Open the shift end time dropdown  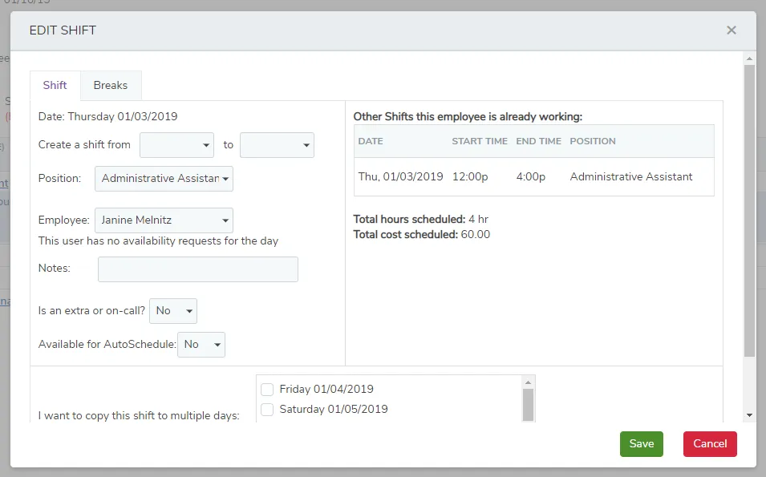277,145
